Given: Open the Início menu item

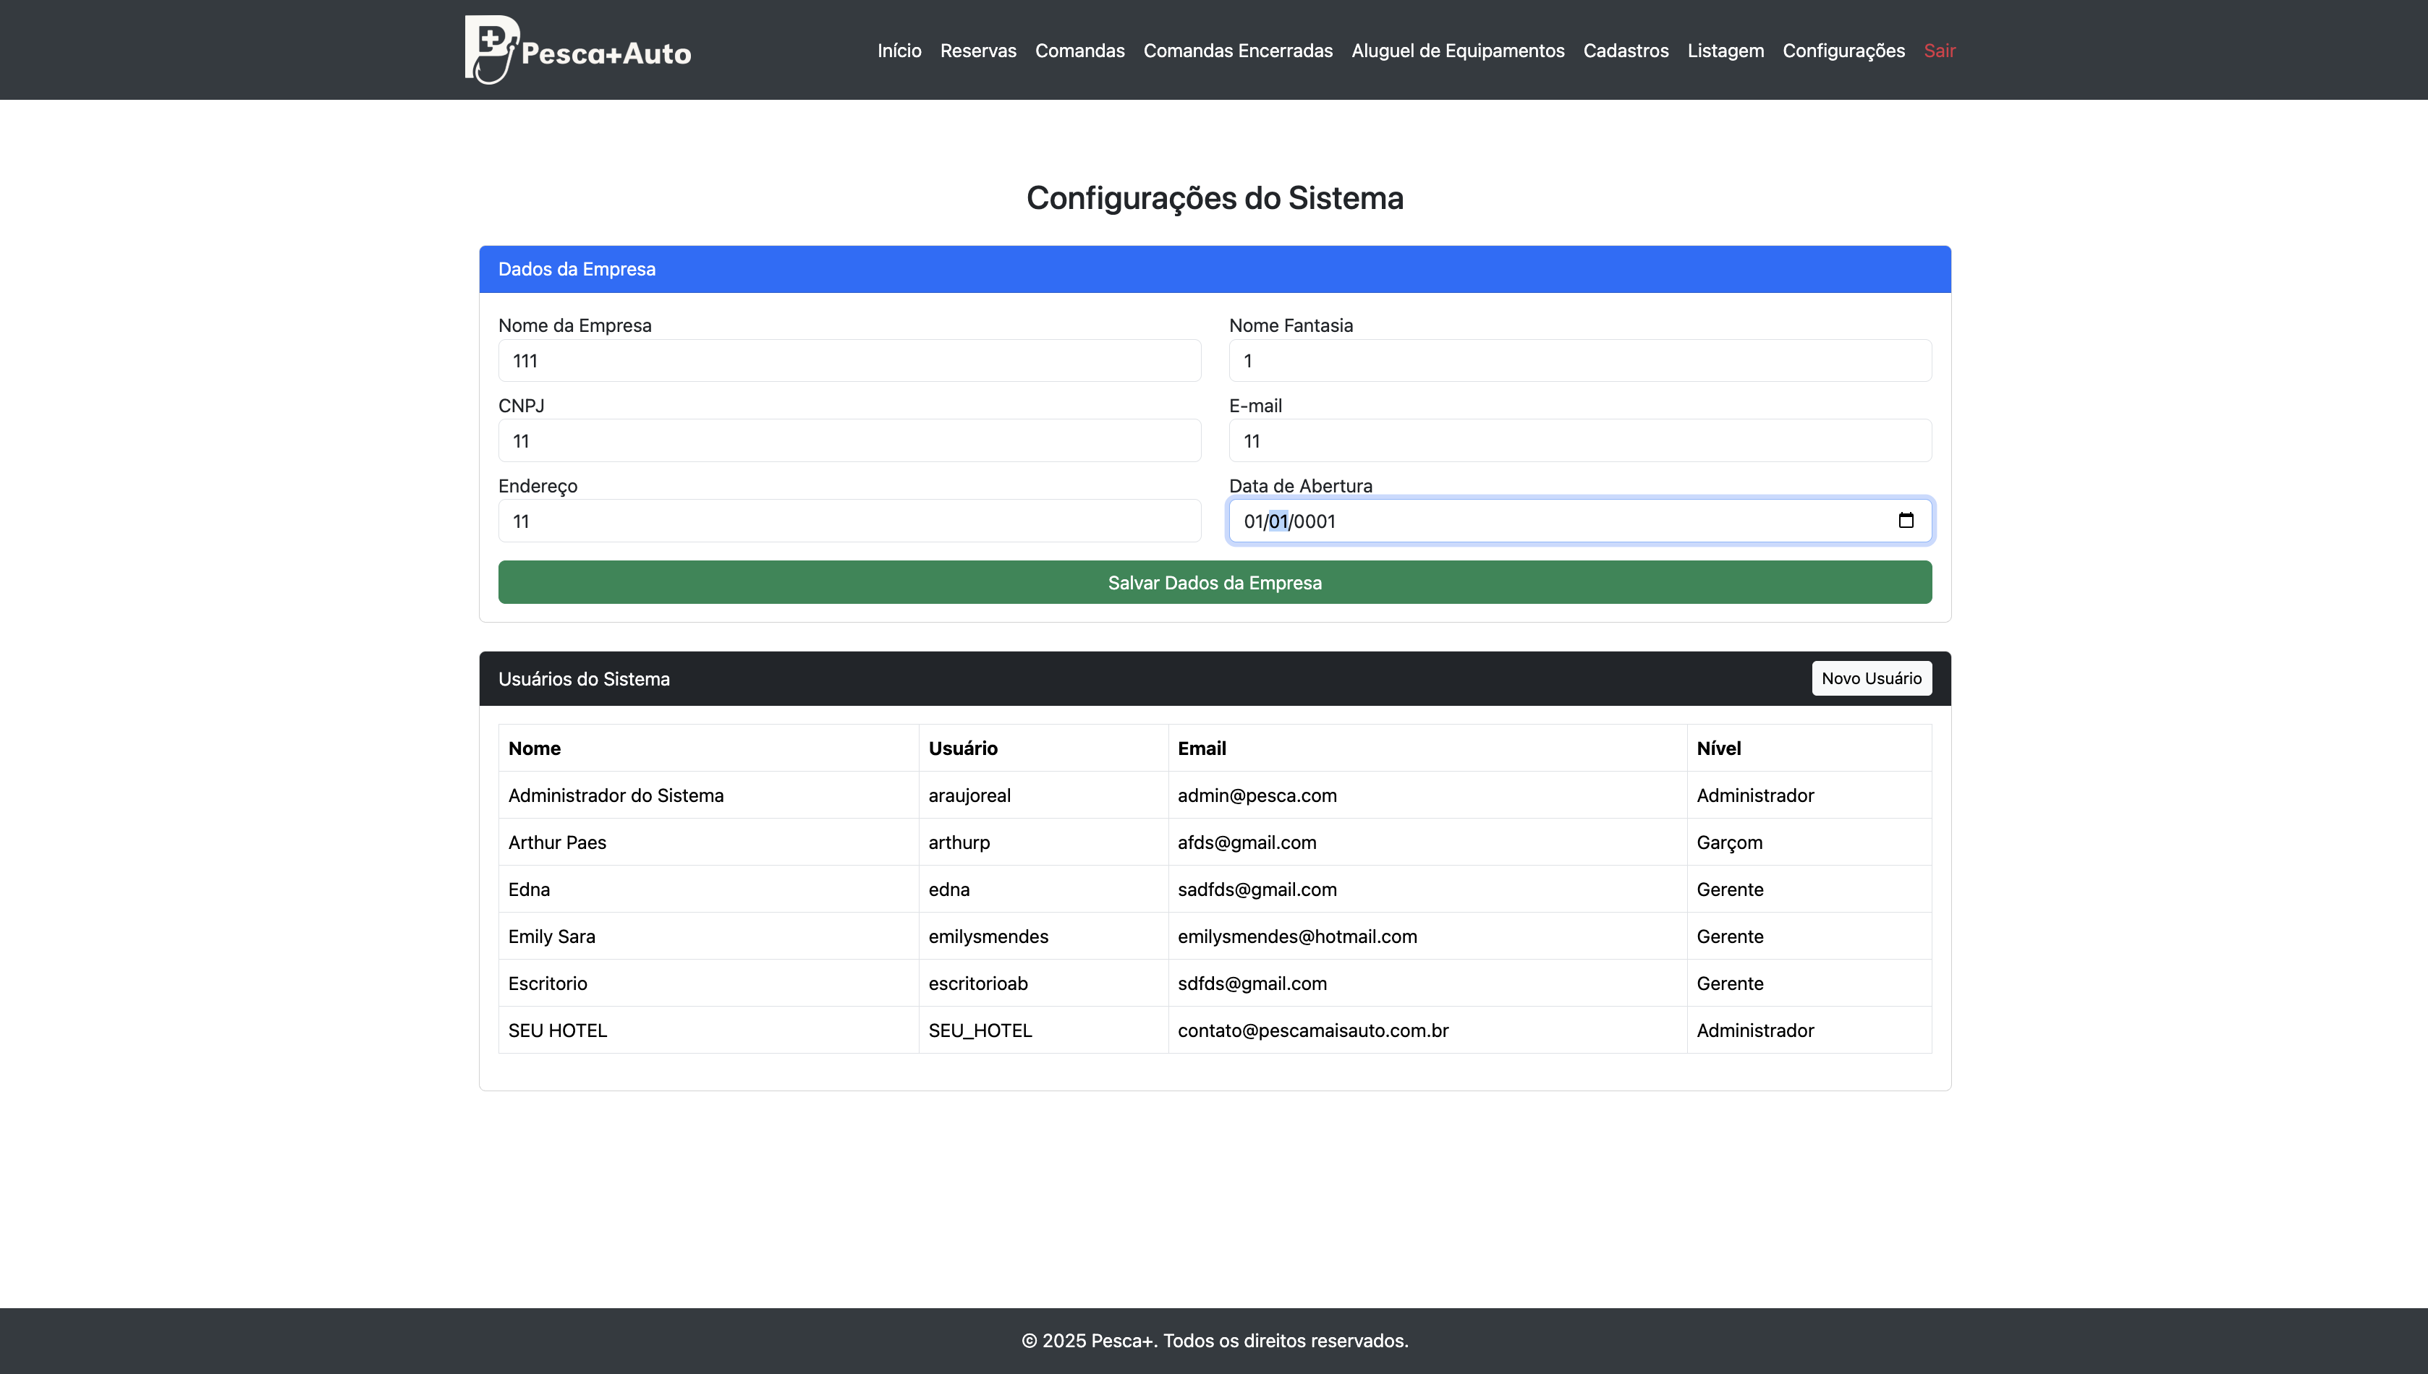Looking at the screenshot, I should click(x=899, y=51).
